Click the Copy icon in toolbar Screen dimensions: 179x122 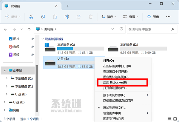43,17
